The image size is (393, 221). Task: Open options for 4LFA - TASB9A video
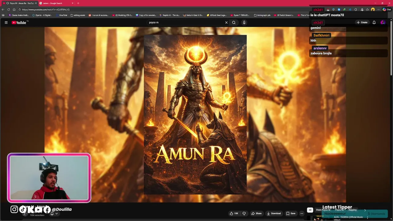tap(368, 217)
